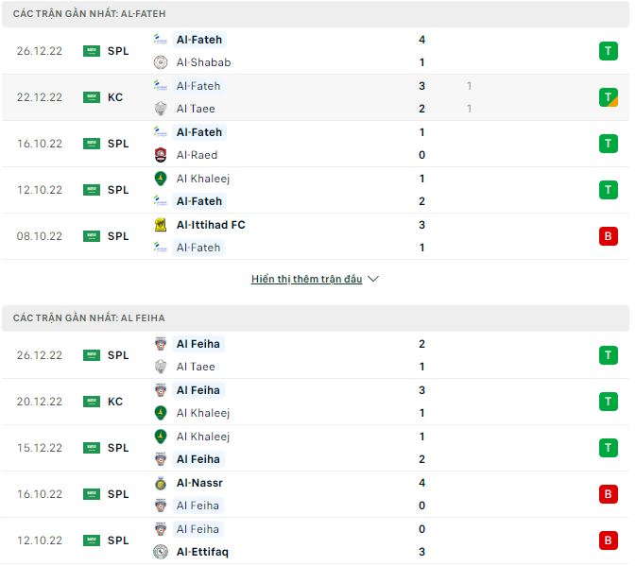636x566 pixels.
Task: Click the Al-Shabab club crest icon
Action: click(161, 62)
